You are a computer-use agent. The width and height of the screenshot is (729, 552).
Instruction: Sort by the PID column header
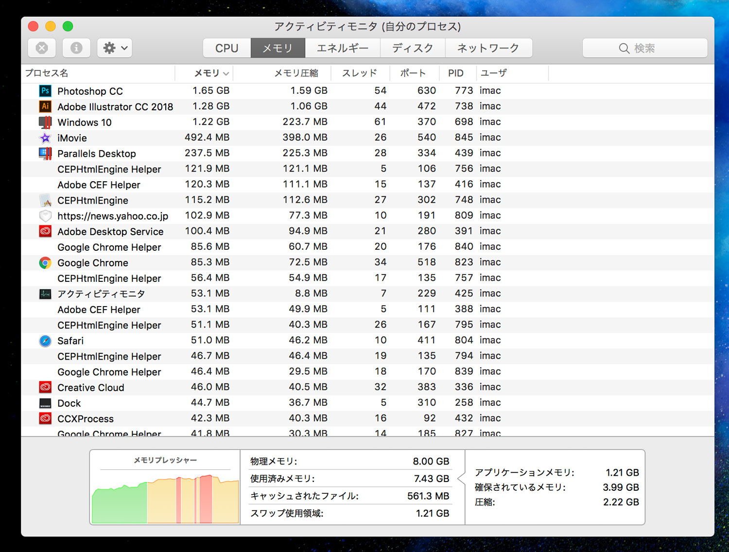pos(457,73)
